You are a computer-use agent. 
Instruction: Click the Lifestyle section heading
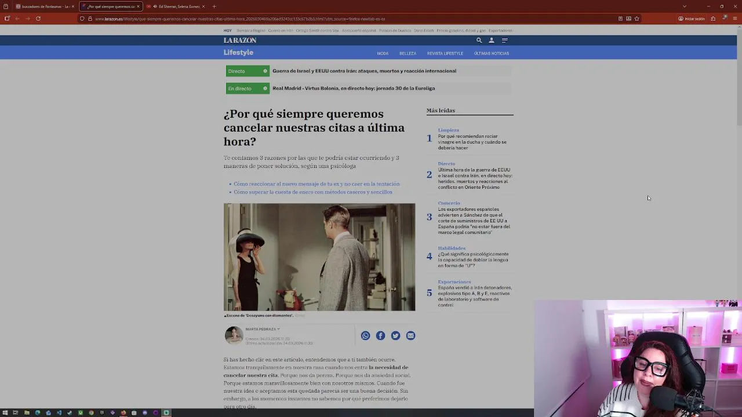pos(238,53)
